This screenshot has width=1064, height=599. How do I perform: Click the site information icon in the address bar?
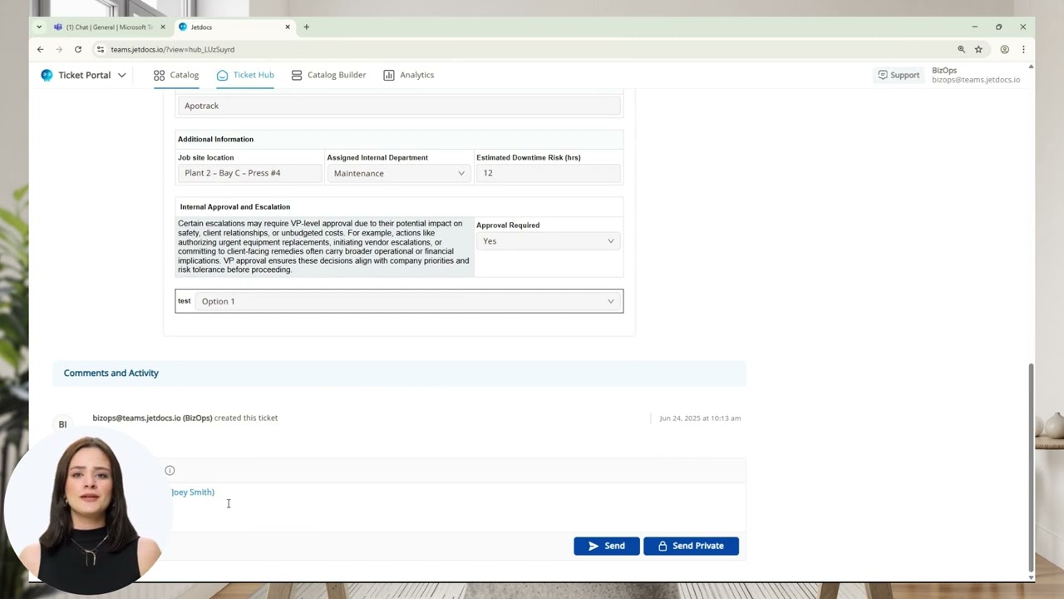pos(101,49)
